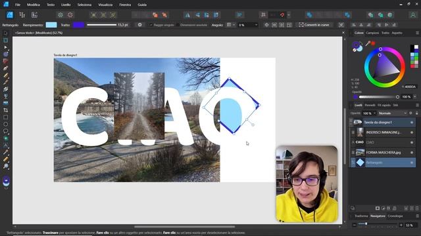Open the File menu
This screenshot has width=421, height=236.
[18, 5]
